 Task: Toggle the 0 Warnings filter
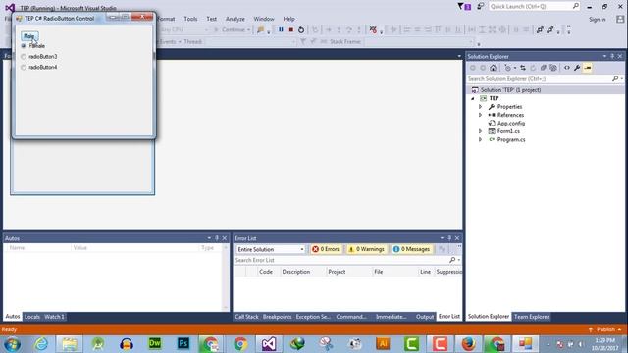[x=366, y=249]
